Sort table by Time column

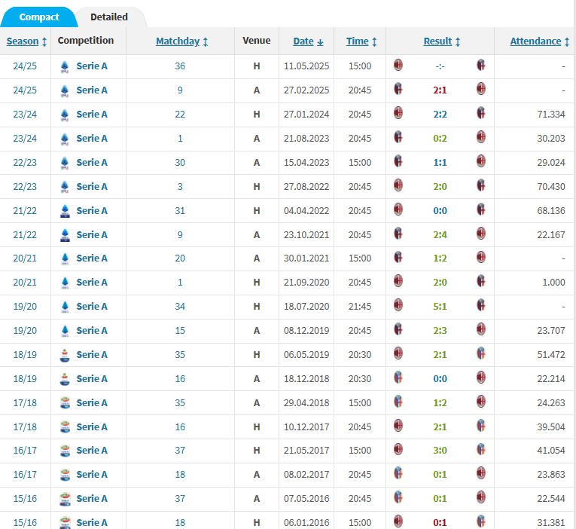361,41
